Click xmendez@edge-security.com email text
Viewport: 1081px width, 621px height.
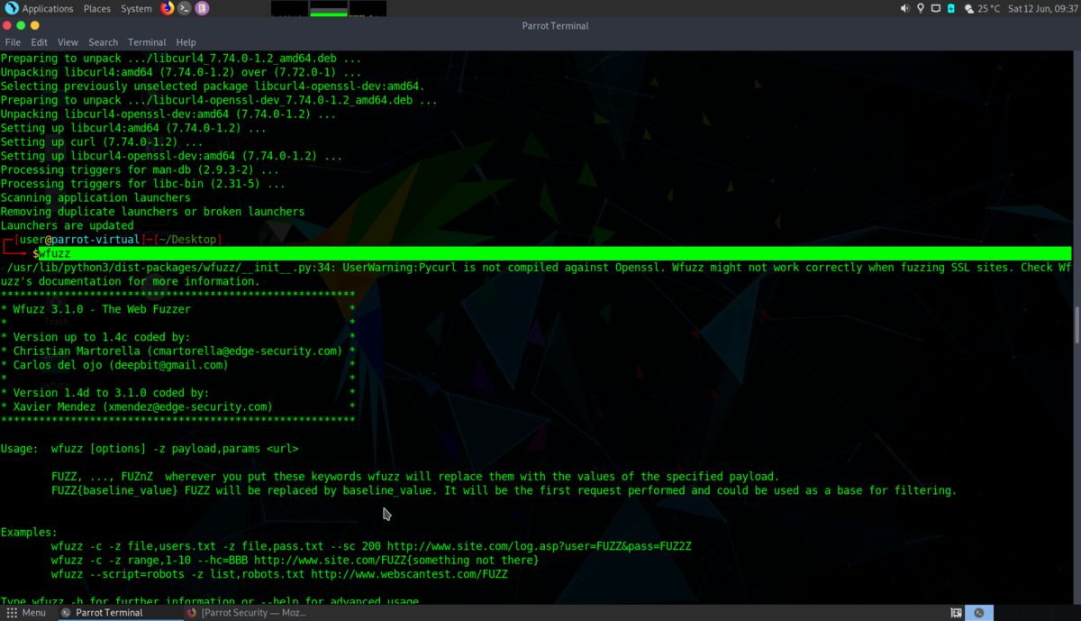click(188, 407)
